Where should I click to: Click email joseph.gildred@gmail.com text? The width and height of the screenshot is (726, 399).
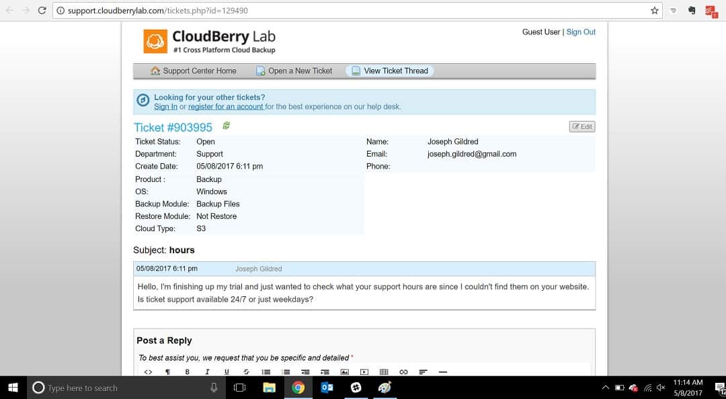click(x=472, y=154)
